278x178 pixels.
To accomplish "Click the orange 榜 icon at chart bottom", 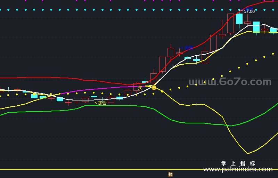I will [170, 175].
